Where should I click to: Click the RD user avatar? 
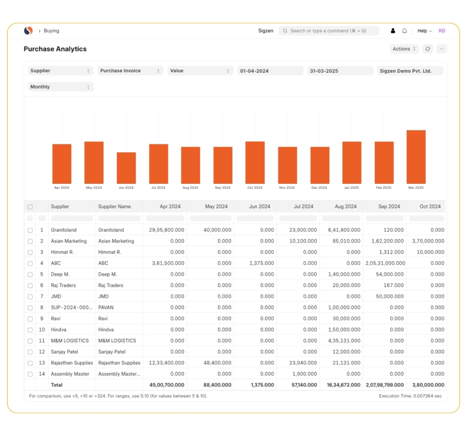(442, 31)
